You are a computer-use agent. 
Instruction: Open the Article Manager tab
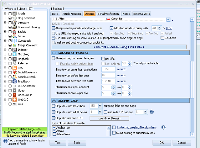tap(72, 14)
